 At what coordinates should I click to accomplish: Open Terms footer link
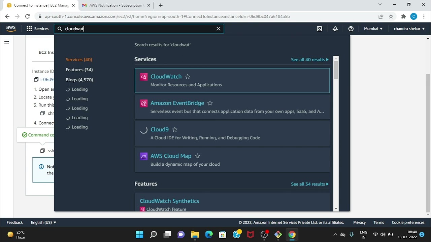[x=378, y=223]
